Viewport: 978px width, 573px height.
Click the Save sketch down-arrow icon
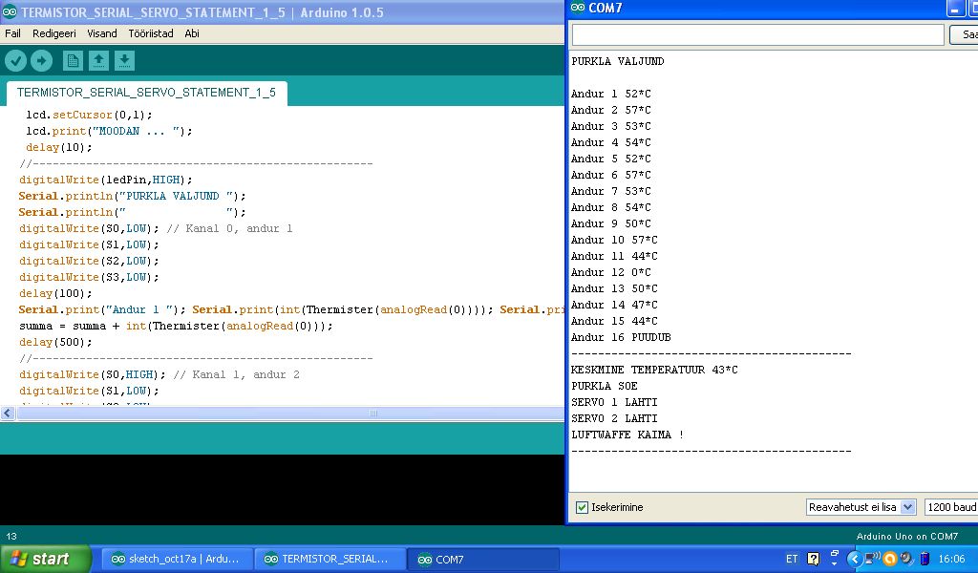124,61
